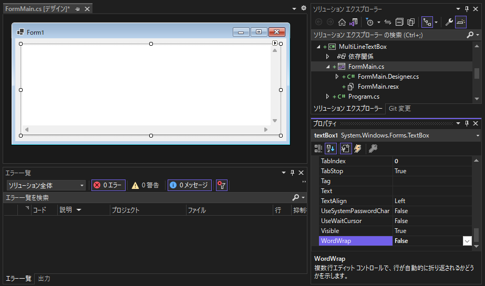Select the WordWrap property row
The image size is (485, 286).
(355, 241)
